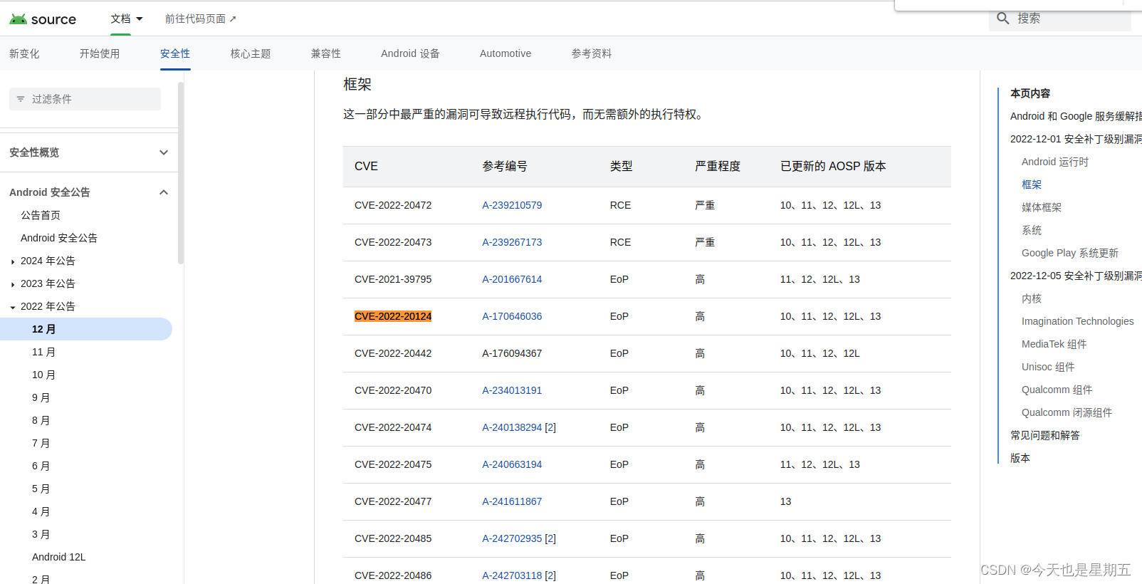
Task: Click the 已更新的 AOSP 版本 column header
Action: [x=833, y=166]
